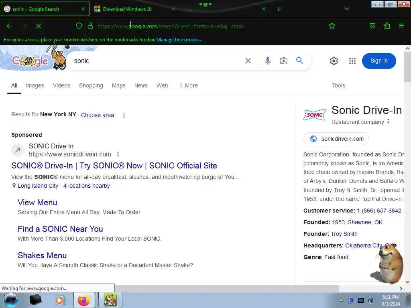This screenshot has width=411, height=308.
Task: Open the sonicdrivein.com website chip
Action: tap(336, 139)
